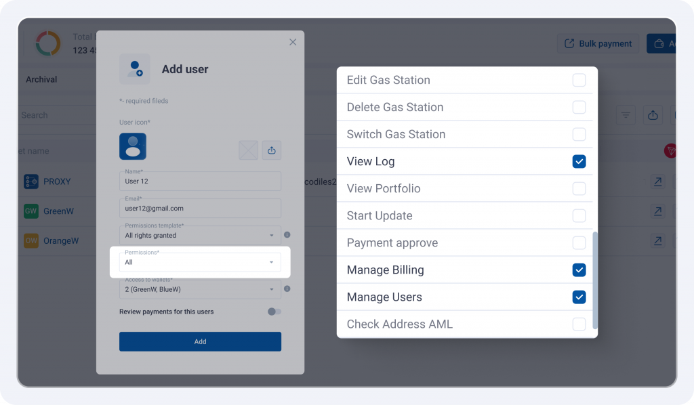Expand the Permissions template dropdown
The width and height of the screenshot is (694, 405).
point(200,235)
